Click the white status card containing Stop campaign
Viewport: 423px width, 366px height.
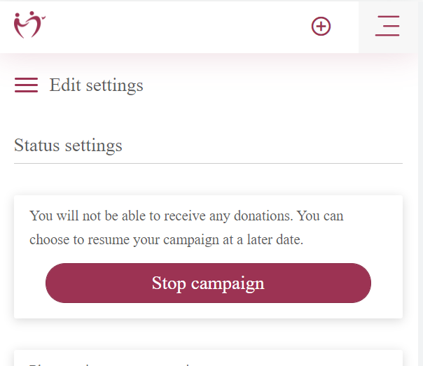click(208, 257)
